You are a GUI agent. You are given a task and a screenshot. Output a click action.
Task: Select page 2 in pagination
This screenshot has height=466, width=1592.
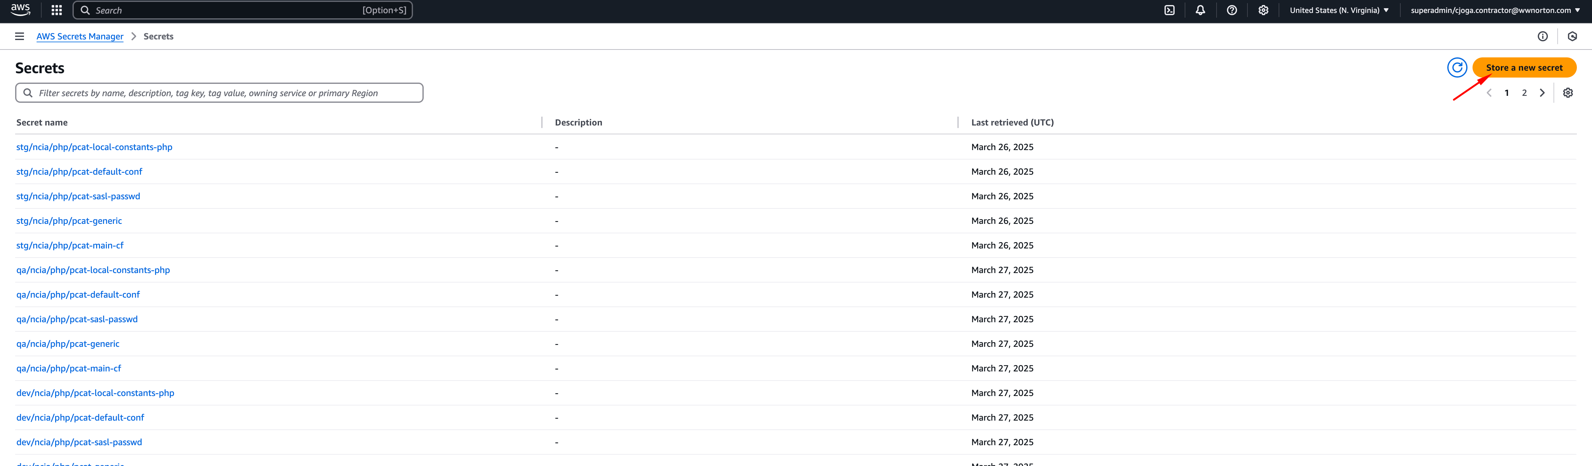tap(1524, 93)
